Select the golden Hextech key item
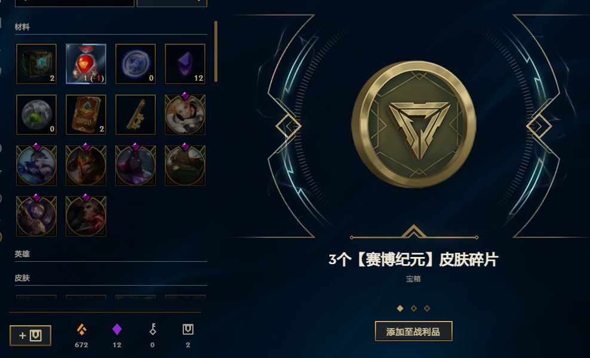 [136, 114]
